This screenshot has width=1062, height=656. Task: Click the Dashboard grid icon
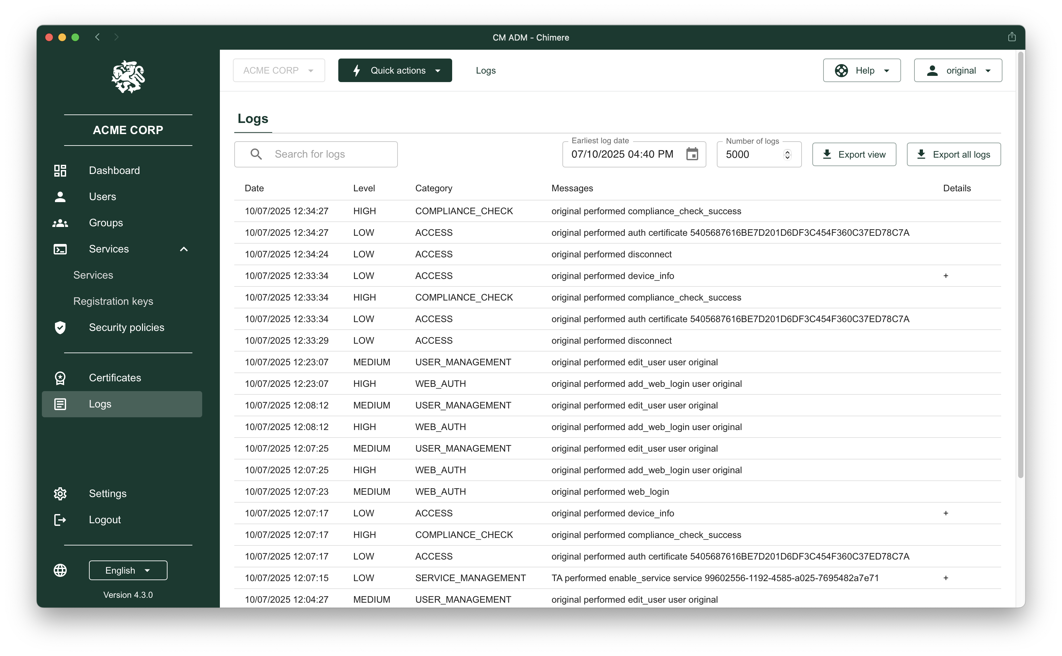(60, 170)
